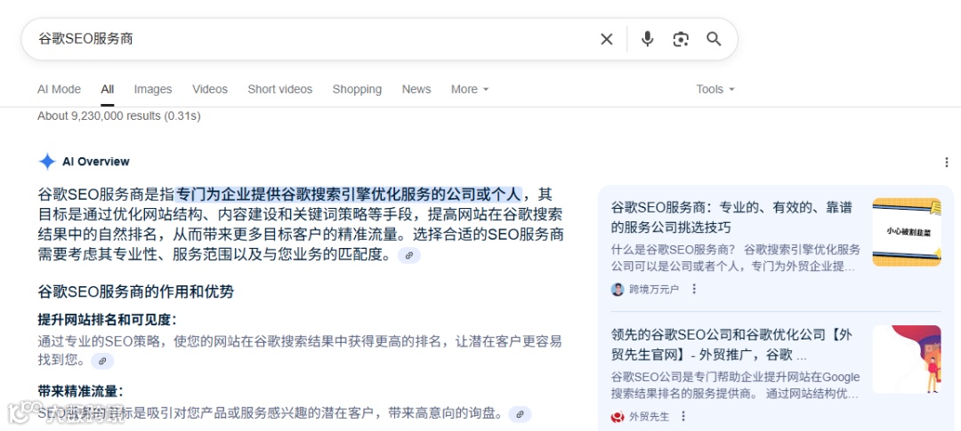Click subheading 提升网站排名和可见度
Image resolution: width=961 pixels, height=431 pixels.
pos(108,320)
